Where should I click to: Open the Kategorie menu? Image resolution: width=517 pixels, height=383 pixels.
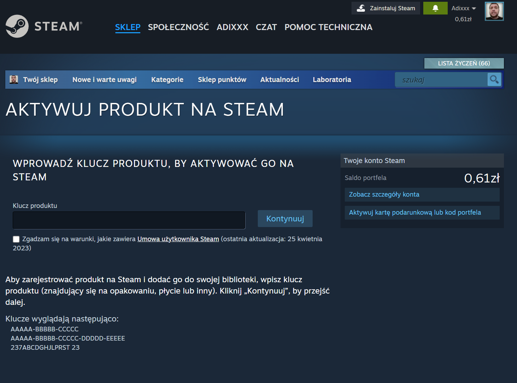[167, 79]
